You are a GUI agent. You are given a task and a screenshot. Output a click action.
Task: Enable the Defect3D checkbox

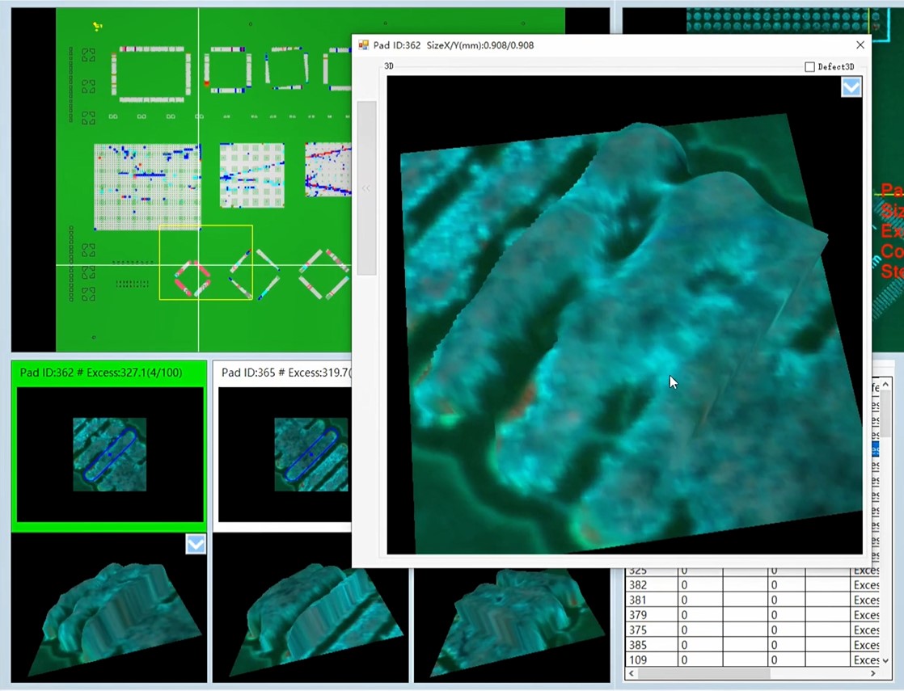[x=810, y=67]
